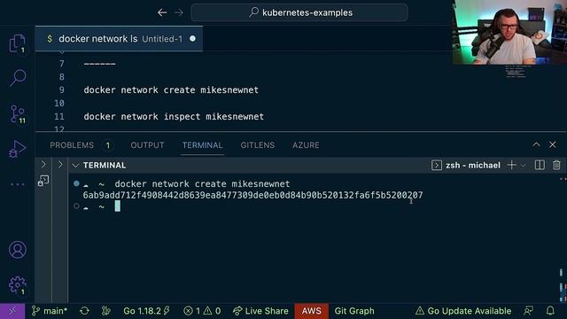Open the Accounts menu icon
The width and height of the screenshot is (567, 319).
coord(18,250)
